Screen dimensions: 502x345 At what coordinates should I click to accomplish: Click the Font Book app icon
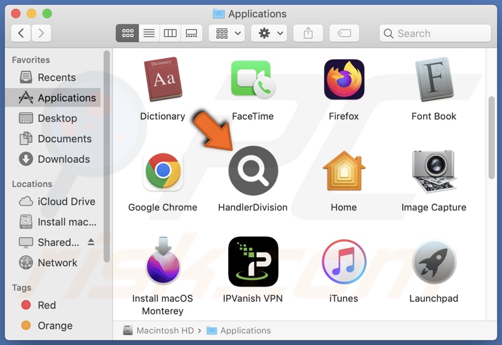434,79
